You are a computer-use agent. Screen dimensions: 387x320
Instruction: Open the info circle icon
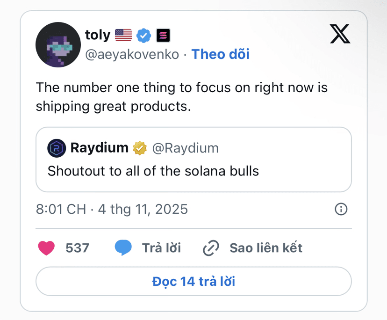341,209
